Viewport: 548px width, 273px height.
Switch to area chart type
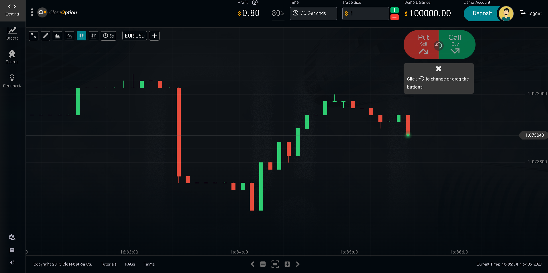(x=58, y=36)
